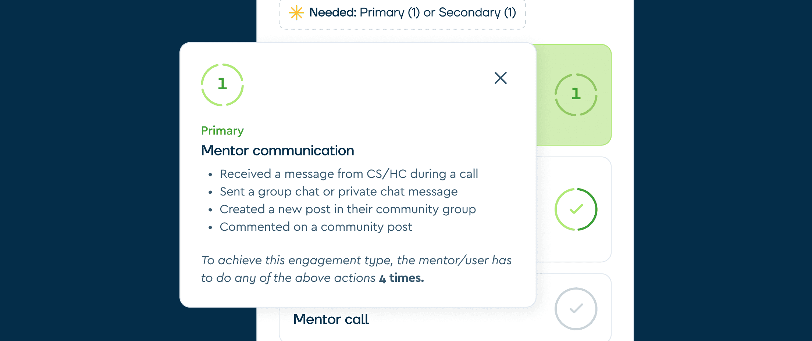Select the highlighted green engagement card
Image resolution: width=812 pixels, height=341 pixels.
(x=574, y=95)
